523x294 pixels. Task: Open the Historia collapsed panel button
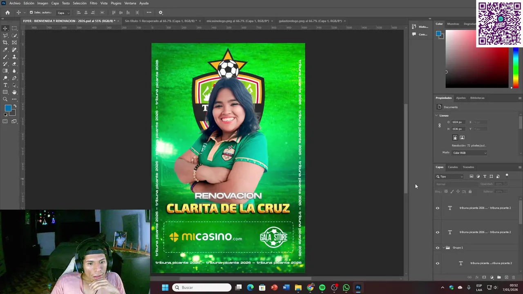[420, 27]
